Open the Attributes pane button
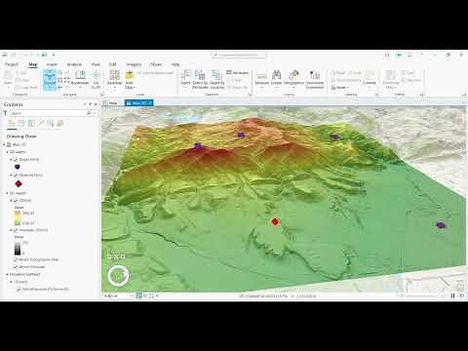The height and width of the screenshot is (351, 468). point(238,72)
